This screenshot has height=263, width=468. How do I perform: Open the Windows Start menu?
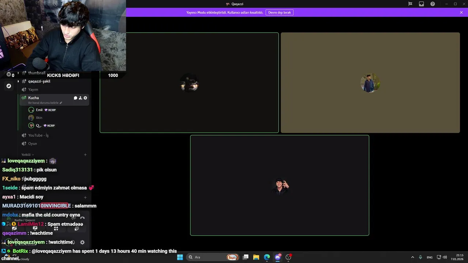180,257
